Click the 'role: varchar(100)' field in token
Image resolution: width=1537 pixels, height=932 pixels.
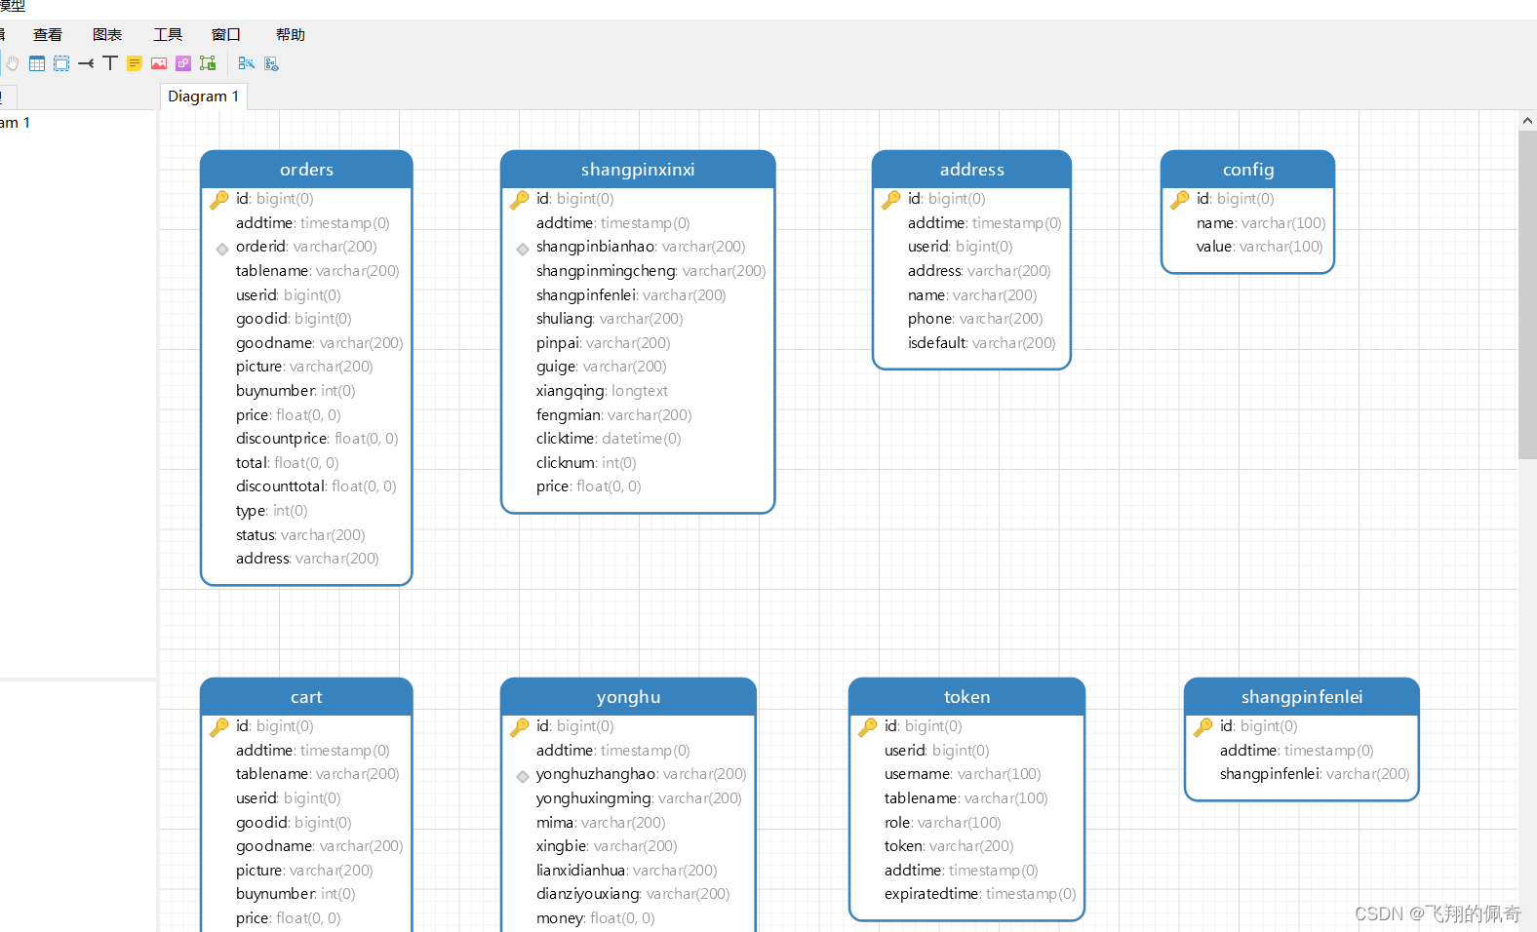(x=942, y=823)
